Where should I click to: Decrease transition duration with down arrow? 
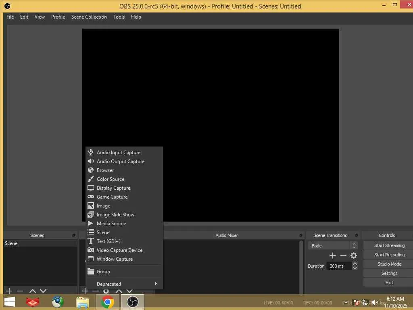click(x=355, y=268)
